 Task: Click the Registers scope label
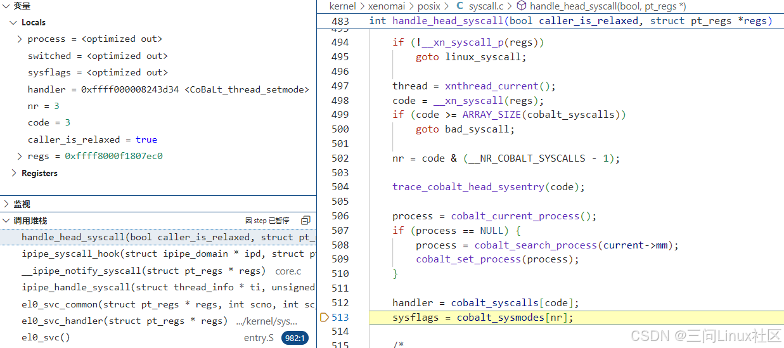39,173
